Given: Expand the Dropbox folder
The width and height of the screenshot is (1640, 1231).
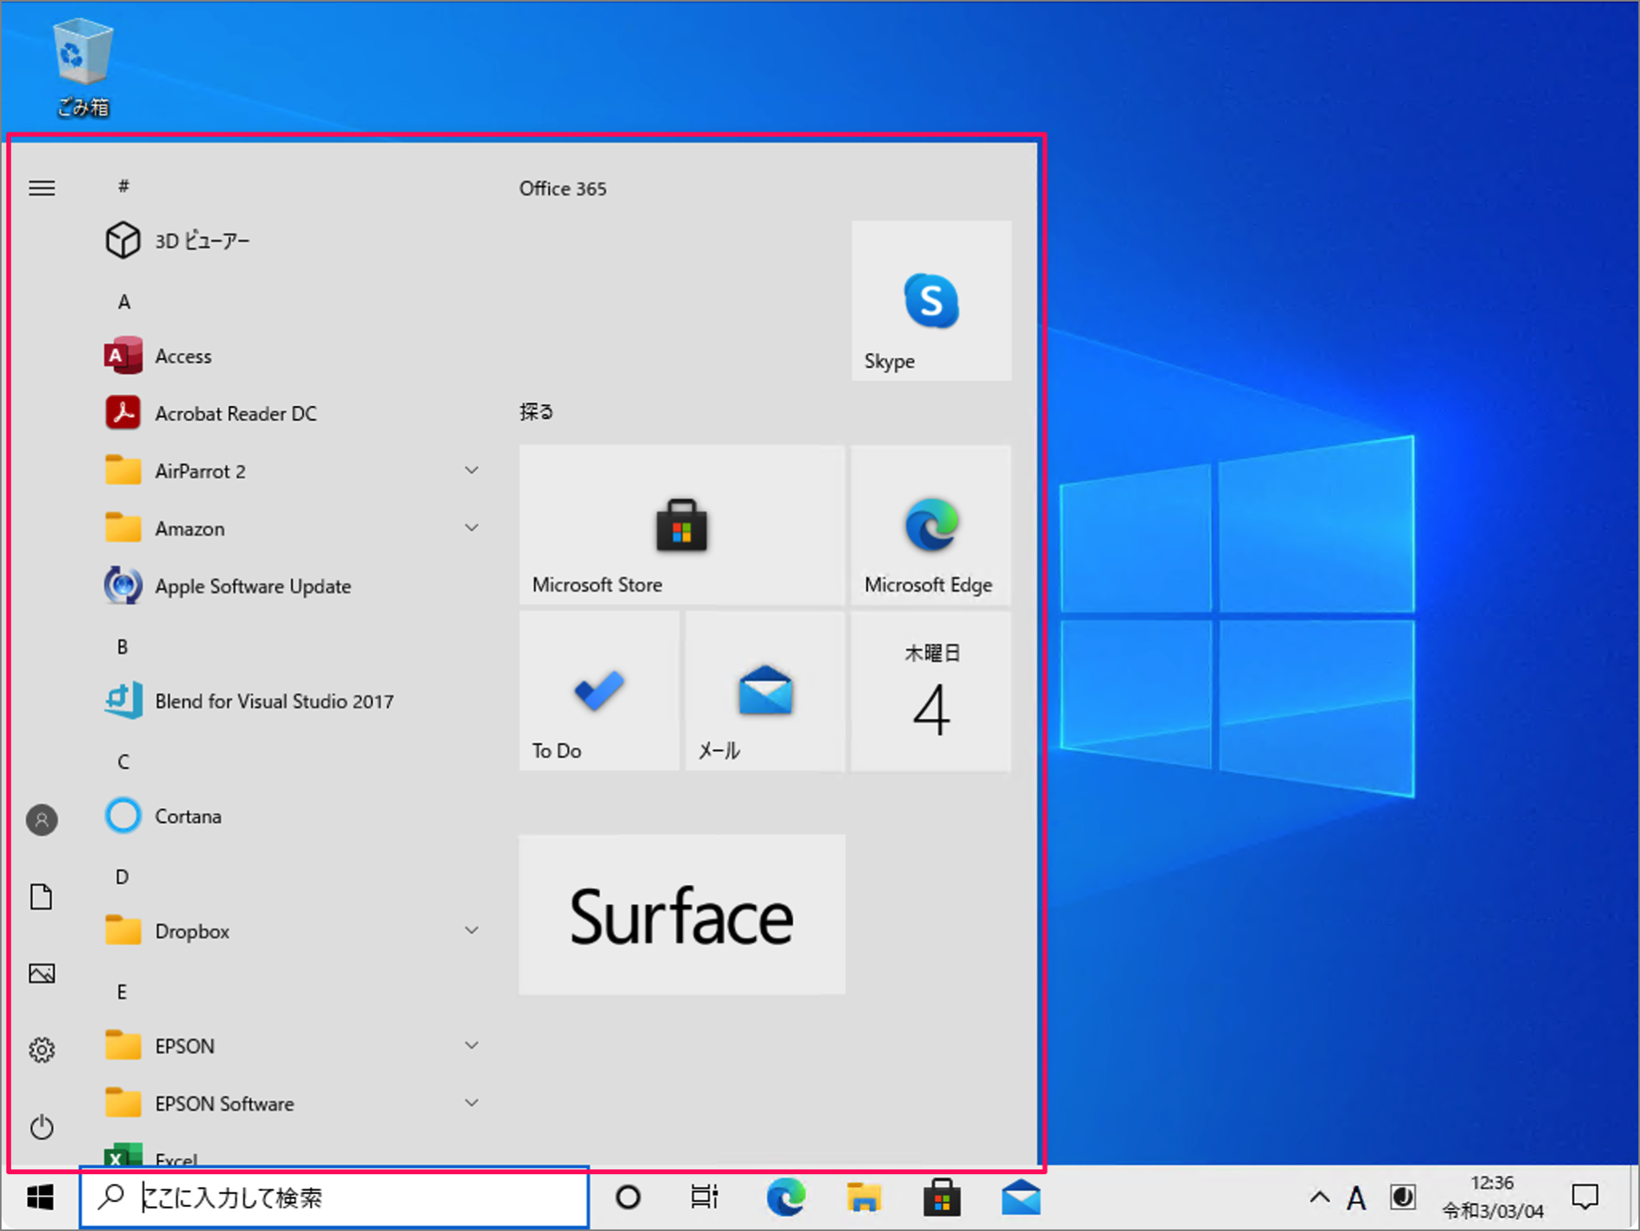Looking at the screenshot, I should pyautogui.click(x=472, y=929).
